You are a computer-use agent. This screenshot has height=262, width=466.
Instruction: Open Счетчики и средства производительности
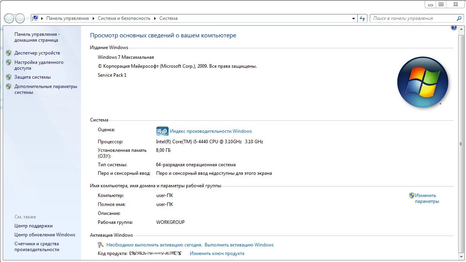pos(37,246)
